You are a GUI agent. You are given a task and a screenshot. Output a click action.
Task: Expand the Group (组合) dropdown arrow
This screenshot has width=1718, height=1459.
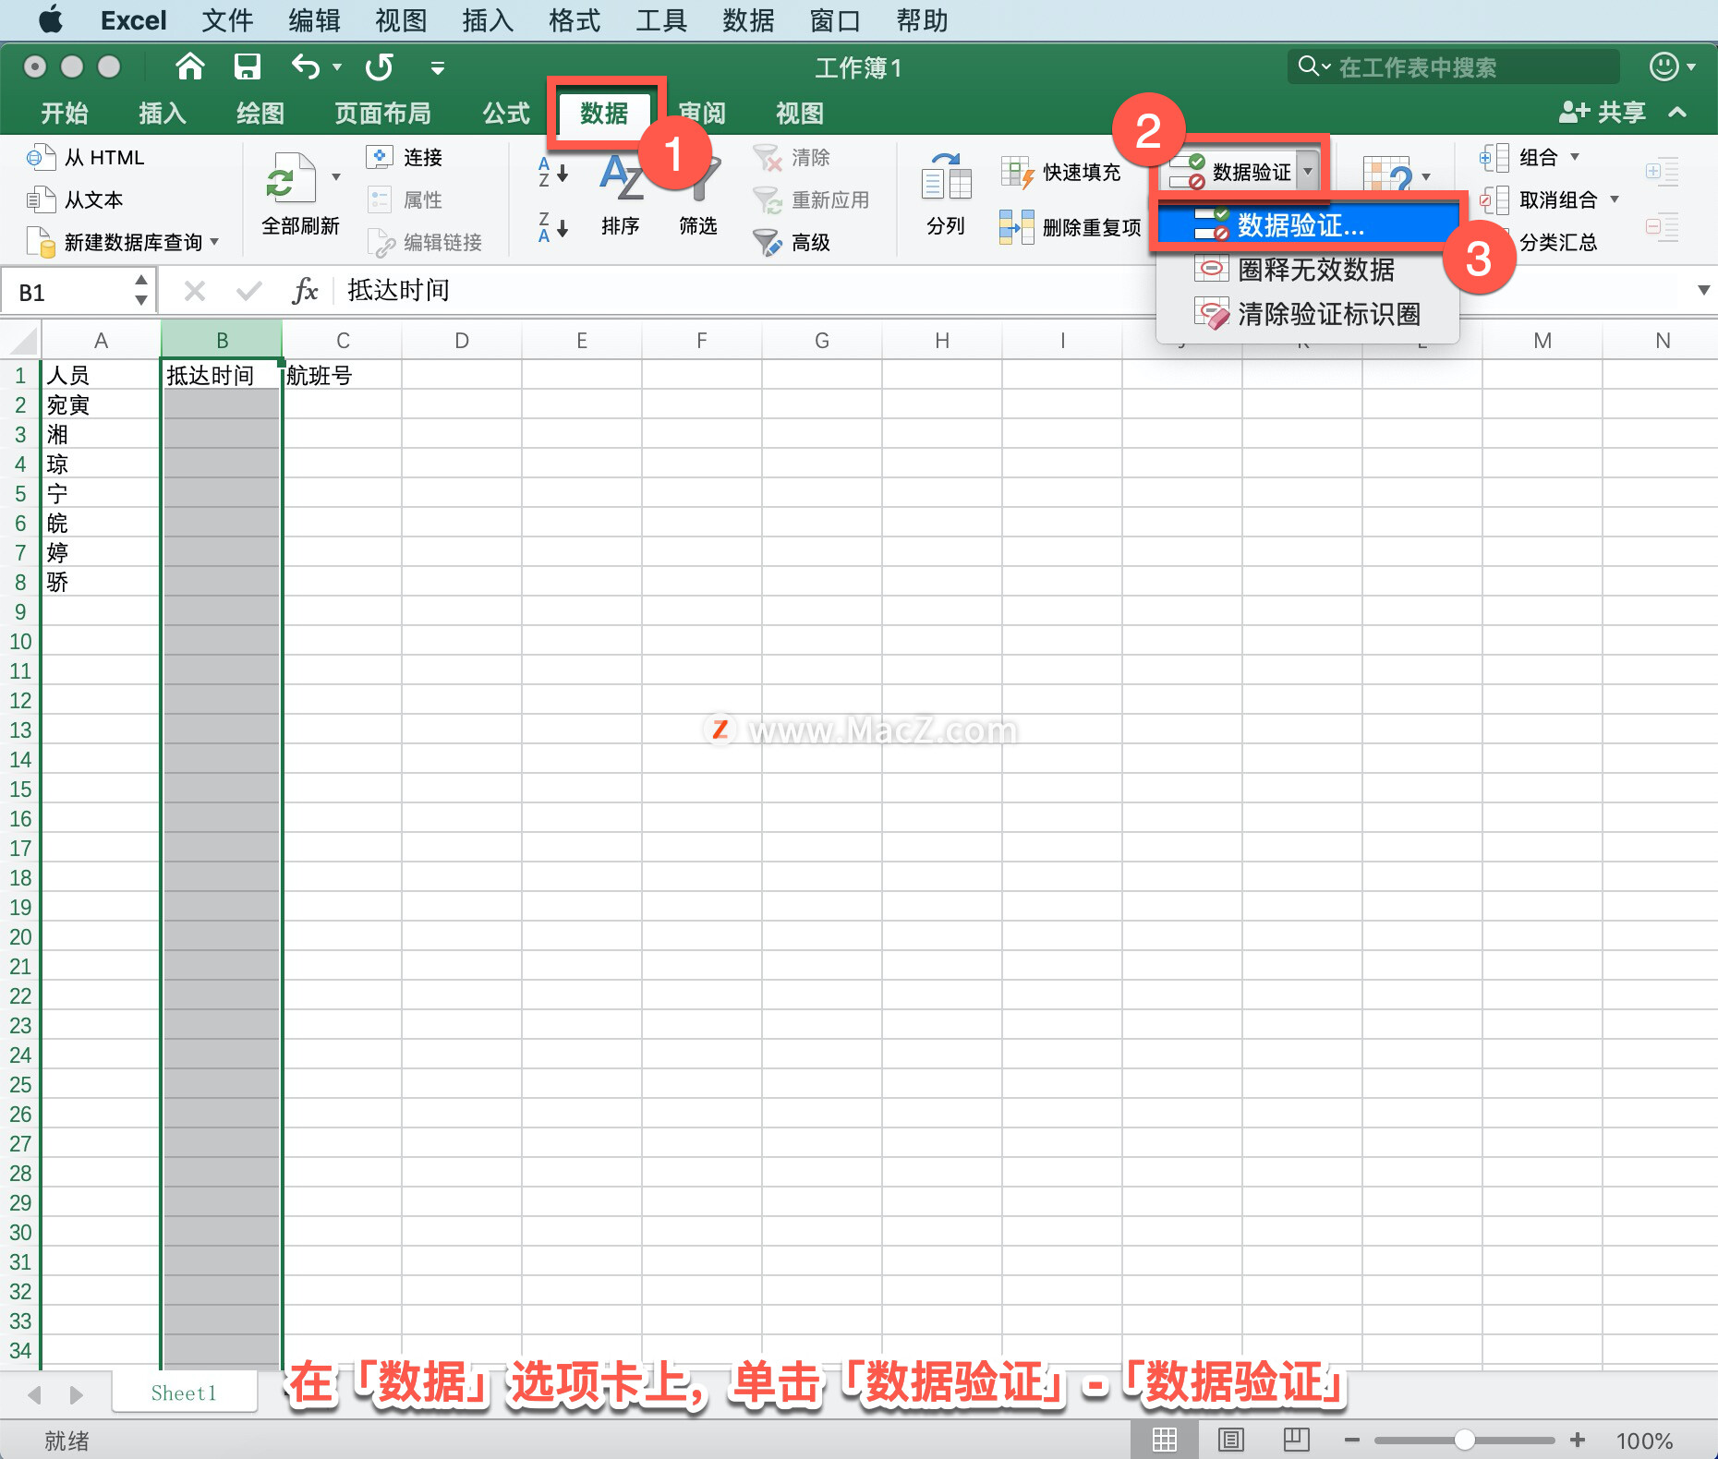click(1575, 157)
